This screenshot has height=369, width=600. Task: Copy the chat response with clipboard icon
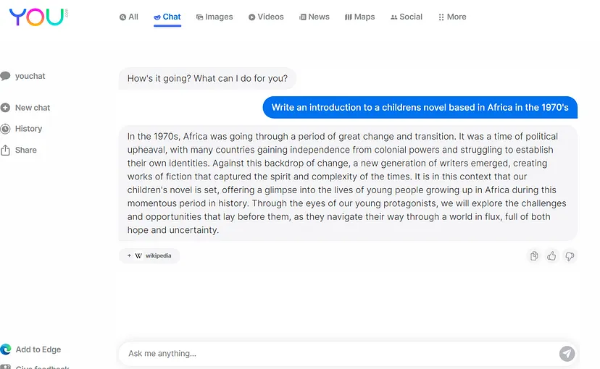(x=534, y=256)
